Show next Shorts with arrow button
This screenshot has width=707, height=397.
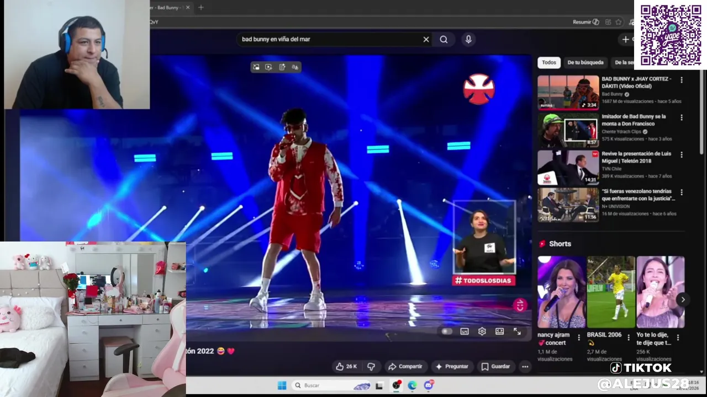[683, 299]
